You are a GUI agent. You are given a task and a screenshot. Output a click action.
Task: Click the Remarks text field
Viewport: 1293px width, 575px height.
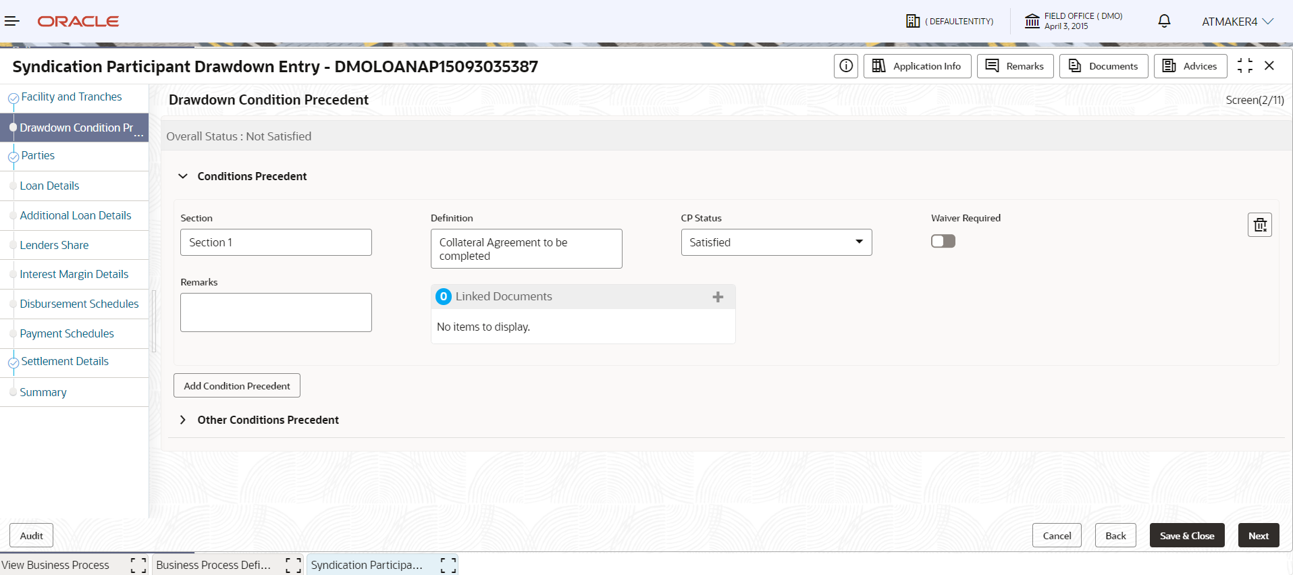276,312
